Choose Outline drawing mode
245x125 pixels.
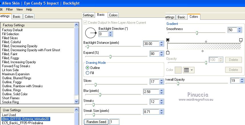(x=87, y=68)
